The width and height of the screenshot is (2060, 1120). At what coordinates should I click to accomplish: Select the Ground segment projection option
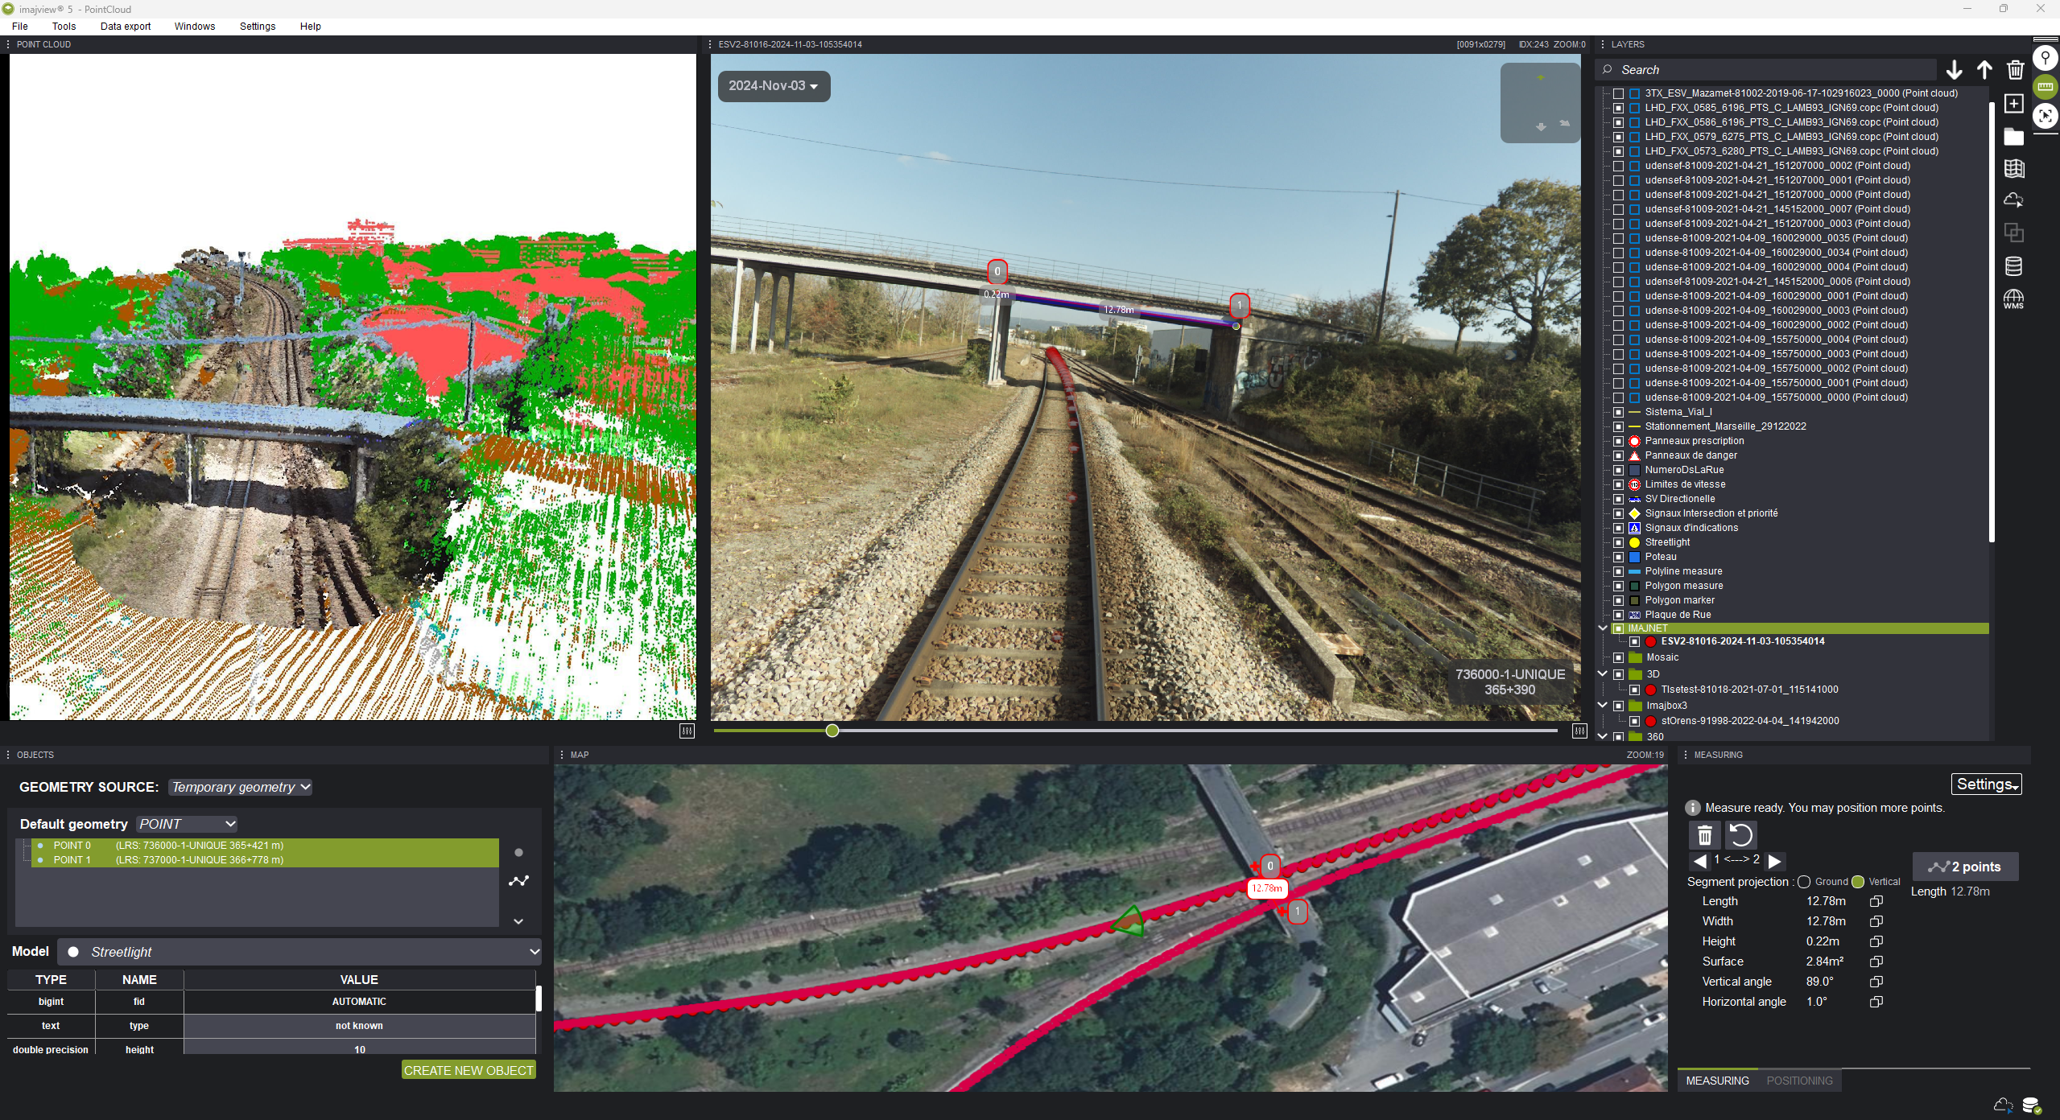point(1804,882)
